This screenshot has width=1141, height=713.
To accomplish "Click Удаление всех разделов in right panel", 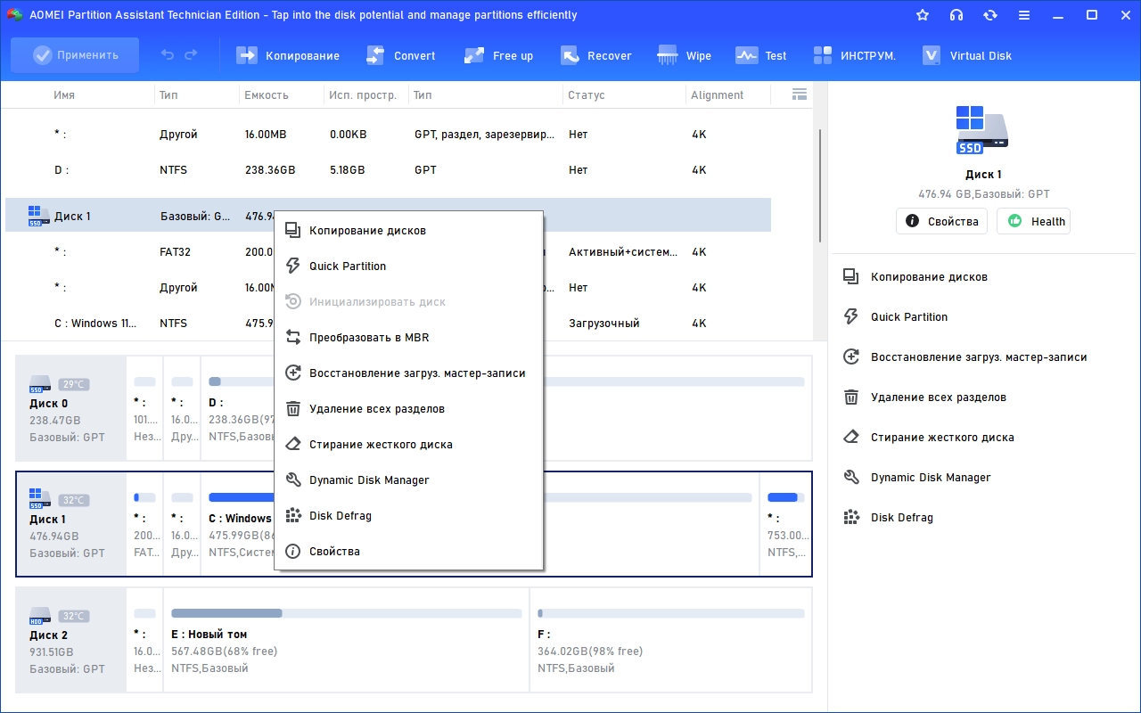I will [938, 397].
